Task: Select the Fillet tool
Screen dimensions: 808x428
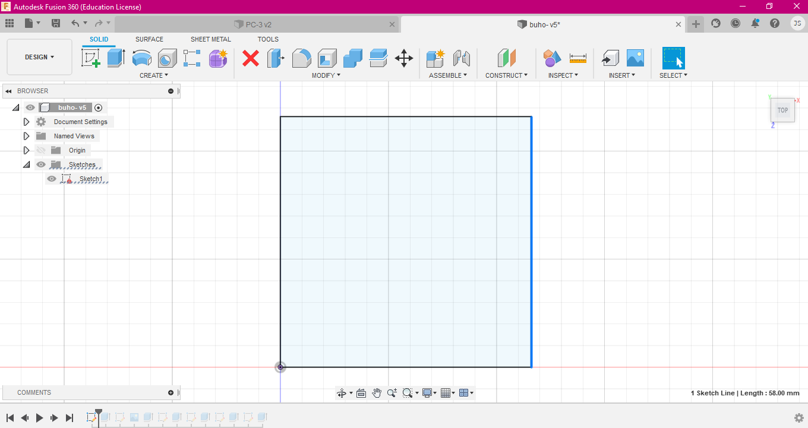Action: pos(302,58)
